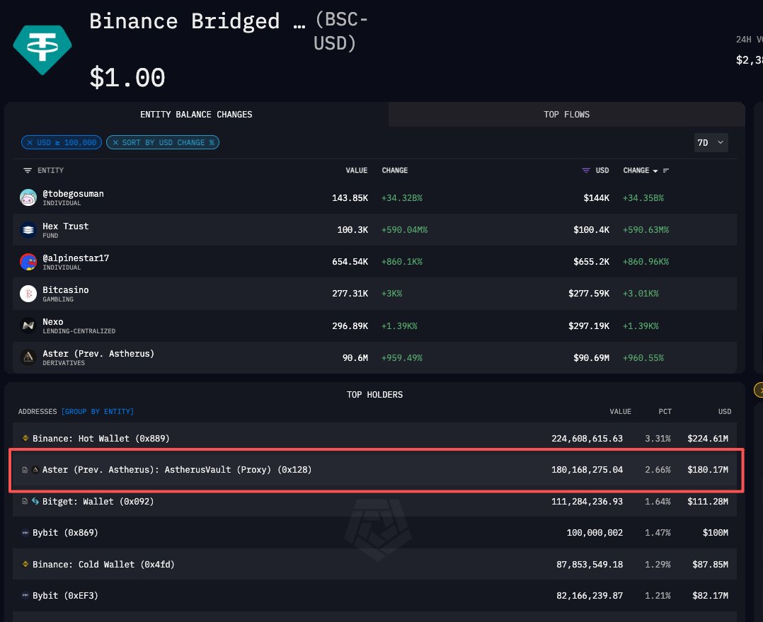The image size is (763, 622).
Task: Click $111.28M on Bitget Wallet row
Action: (708, 501)
